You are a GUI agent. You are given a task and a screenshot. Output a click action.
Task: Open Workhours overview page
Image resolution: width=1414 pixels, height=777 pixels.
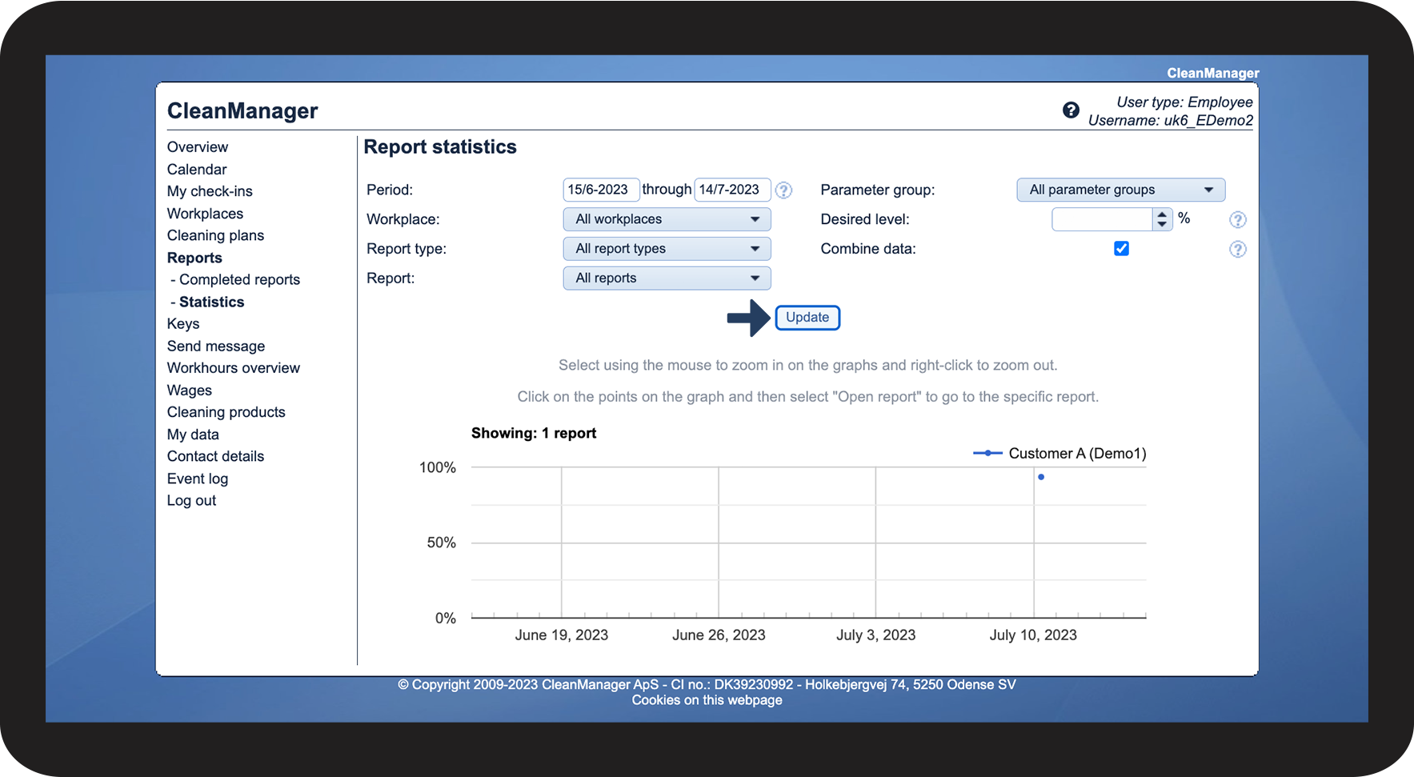[x=233, y=368]
